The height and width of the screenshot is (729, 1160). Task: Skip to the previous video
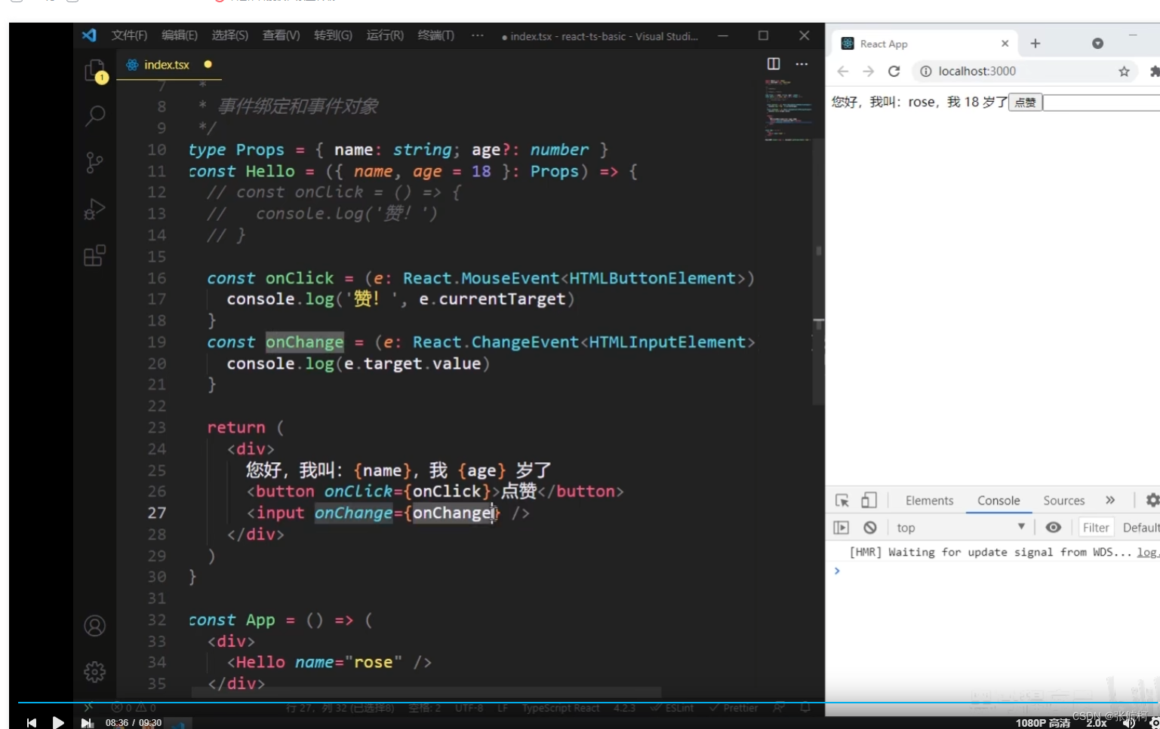pos(31,722)
